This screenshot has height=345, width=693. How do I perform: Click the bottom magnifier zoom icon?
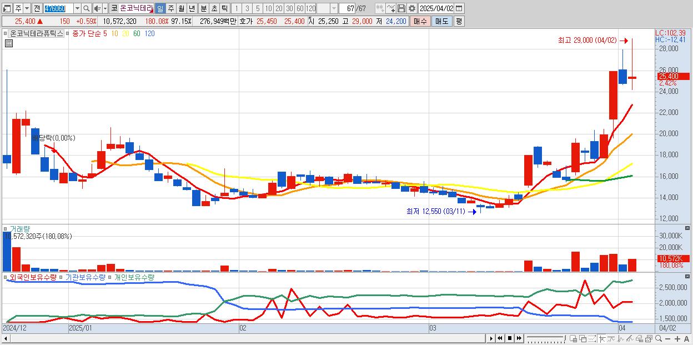[x=658, y=338]
